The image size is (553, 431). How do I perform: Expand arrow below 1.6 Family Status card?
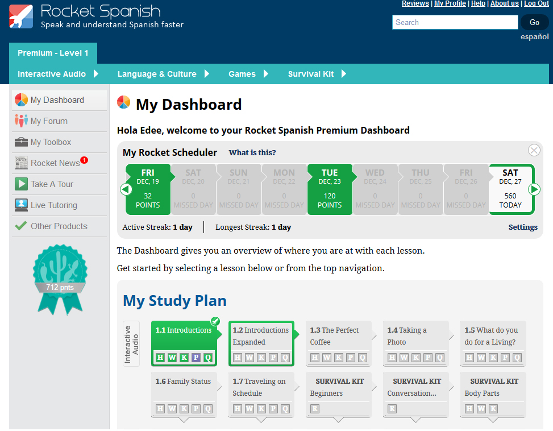pos(184,420)
